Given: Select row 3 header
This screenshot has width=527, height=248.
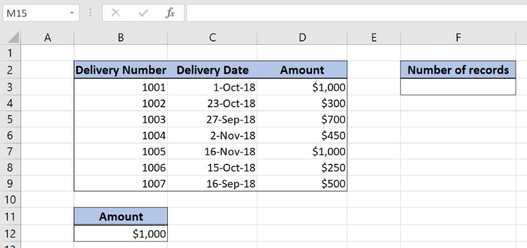Looking at the screenshot, I should point(10,87).
